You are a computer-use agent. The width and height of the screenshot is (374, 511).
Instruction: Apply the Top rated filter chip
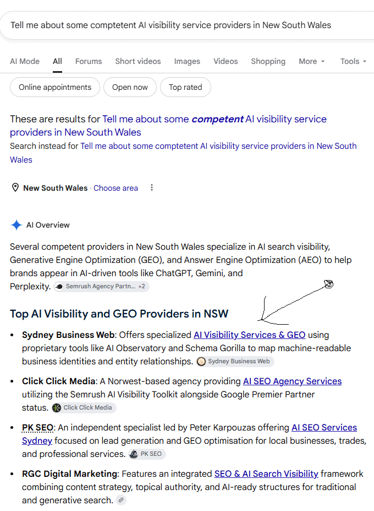(x=185, y=87)
